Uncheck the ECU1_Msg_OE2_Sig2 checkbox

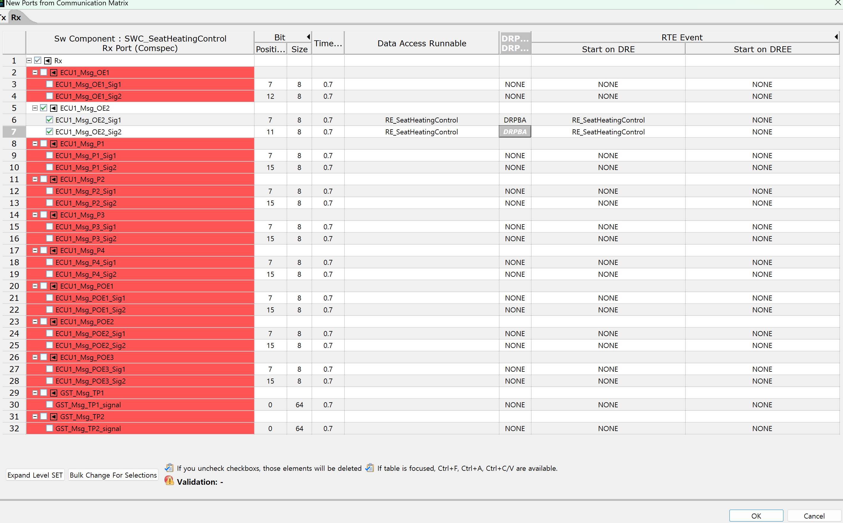[50, 131]
